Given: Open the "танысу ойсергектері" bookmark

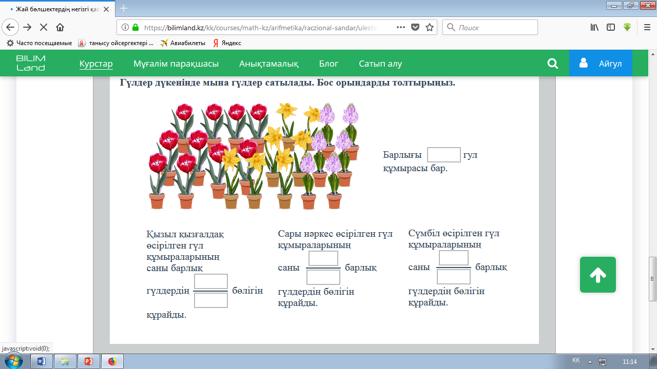Looking at the screenshot, I should coord(116,43).
